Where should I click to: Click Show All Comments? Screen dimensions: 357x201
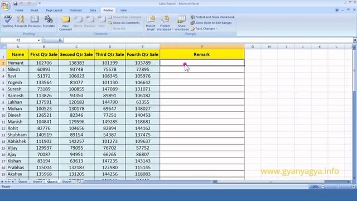point(124,23)
